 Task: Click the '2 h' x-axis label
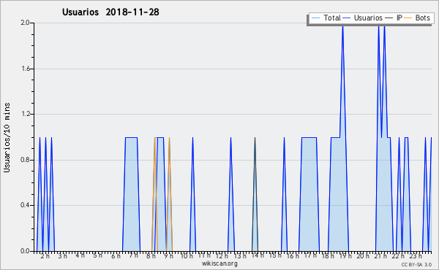point(45,256)
